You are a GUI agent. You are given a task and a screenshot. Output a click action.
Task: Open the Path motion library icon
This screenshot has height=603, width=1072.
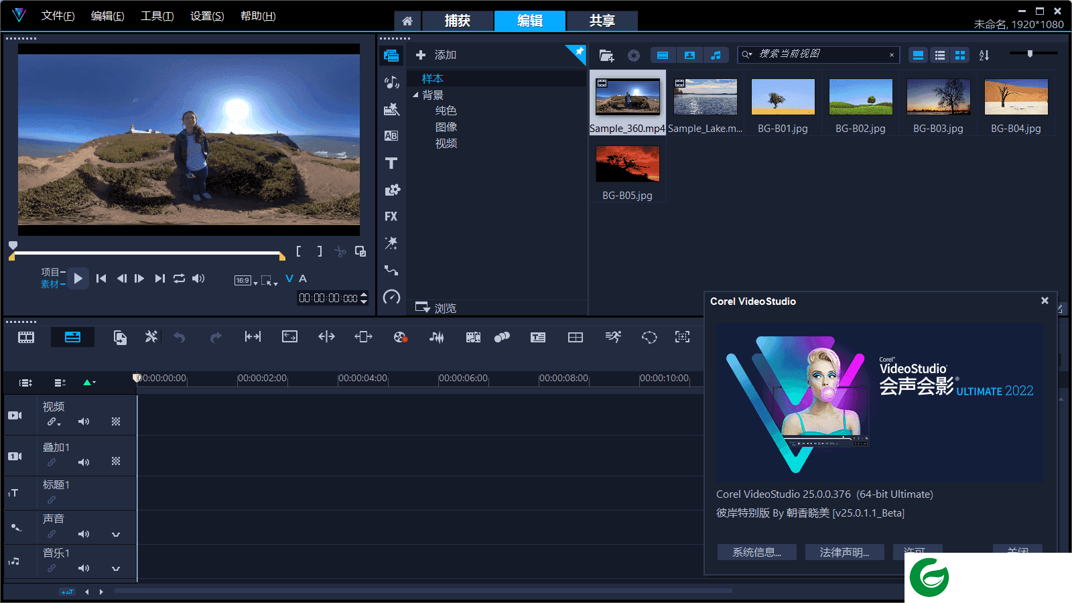tap(391, 270)
